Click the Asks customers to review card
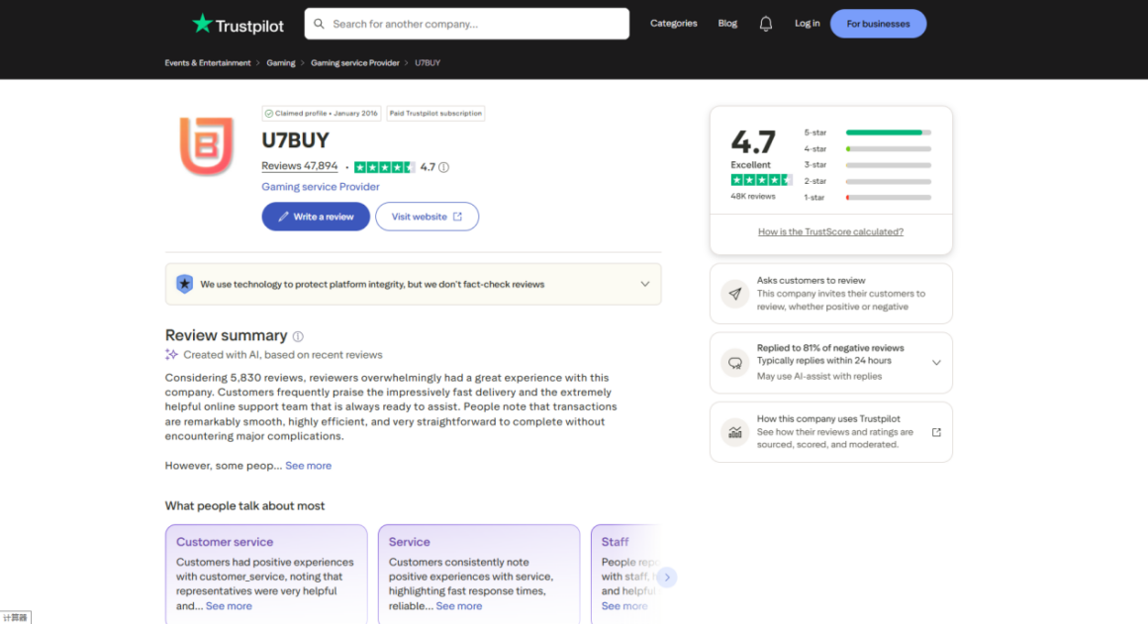 [831, 294]
